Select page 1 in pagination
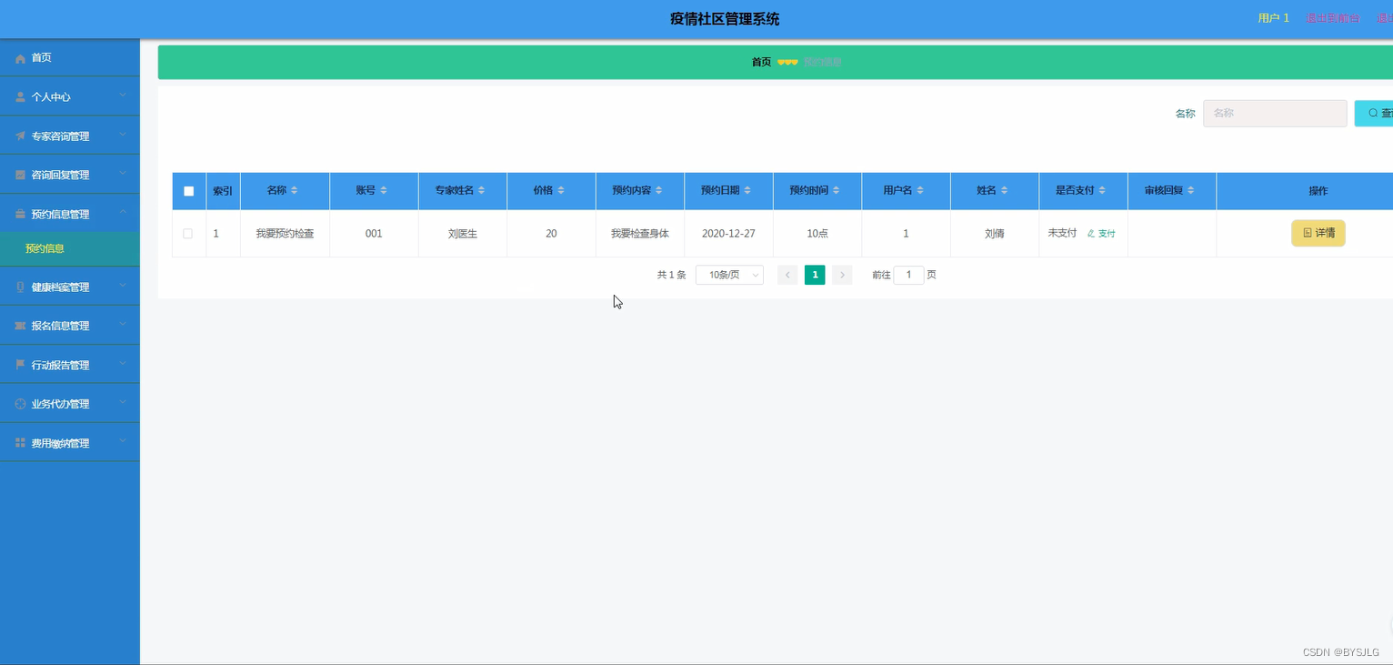 815,275
